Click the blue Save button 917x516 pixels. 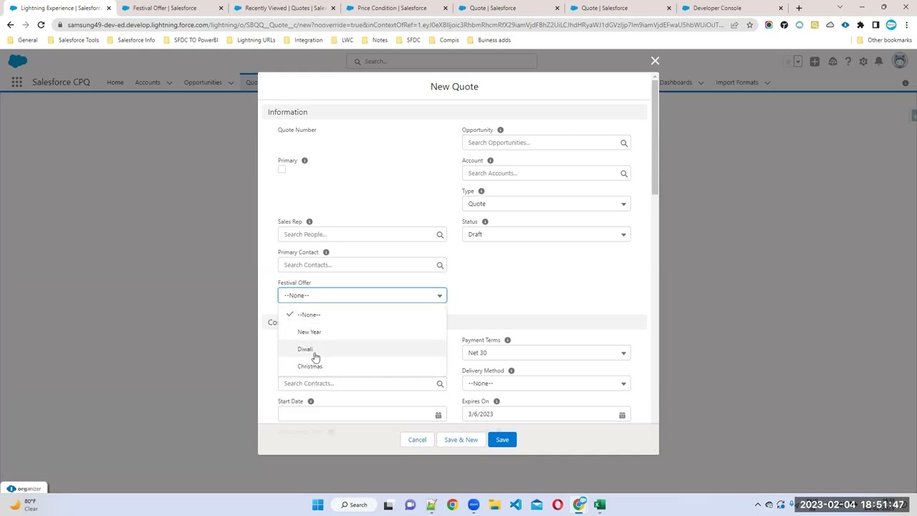[x=502, y=440]
